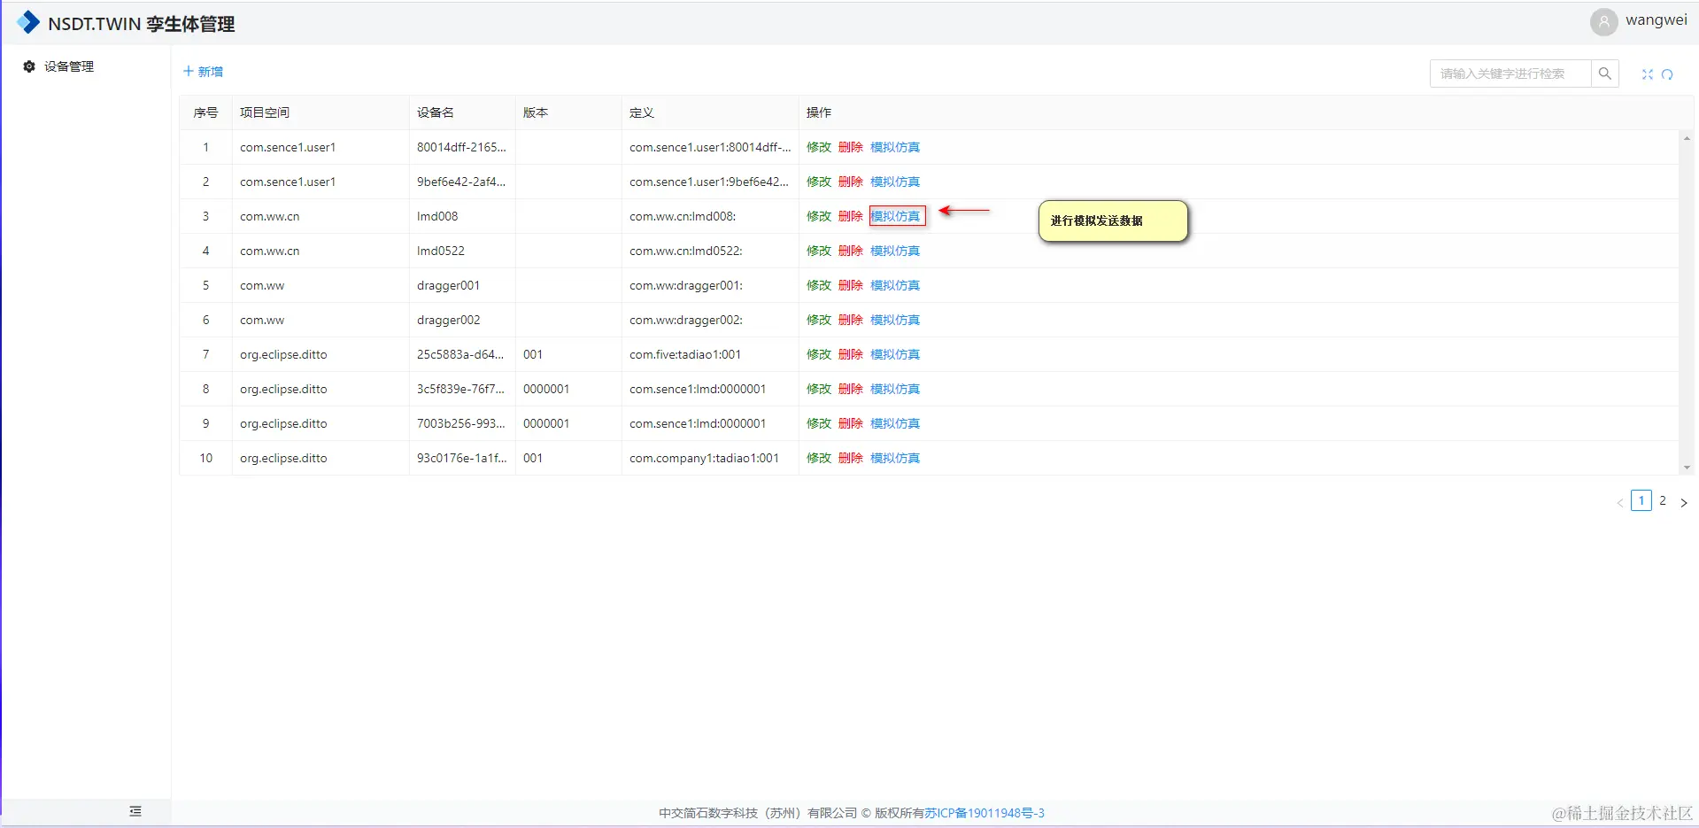Click 修改 for device lmd008
The width and height of the screenshot is (1699, 828).
tap(819, 216)
